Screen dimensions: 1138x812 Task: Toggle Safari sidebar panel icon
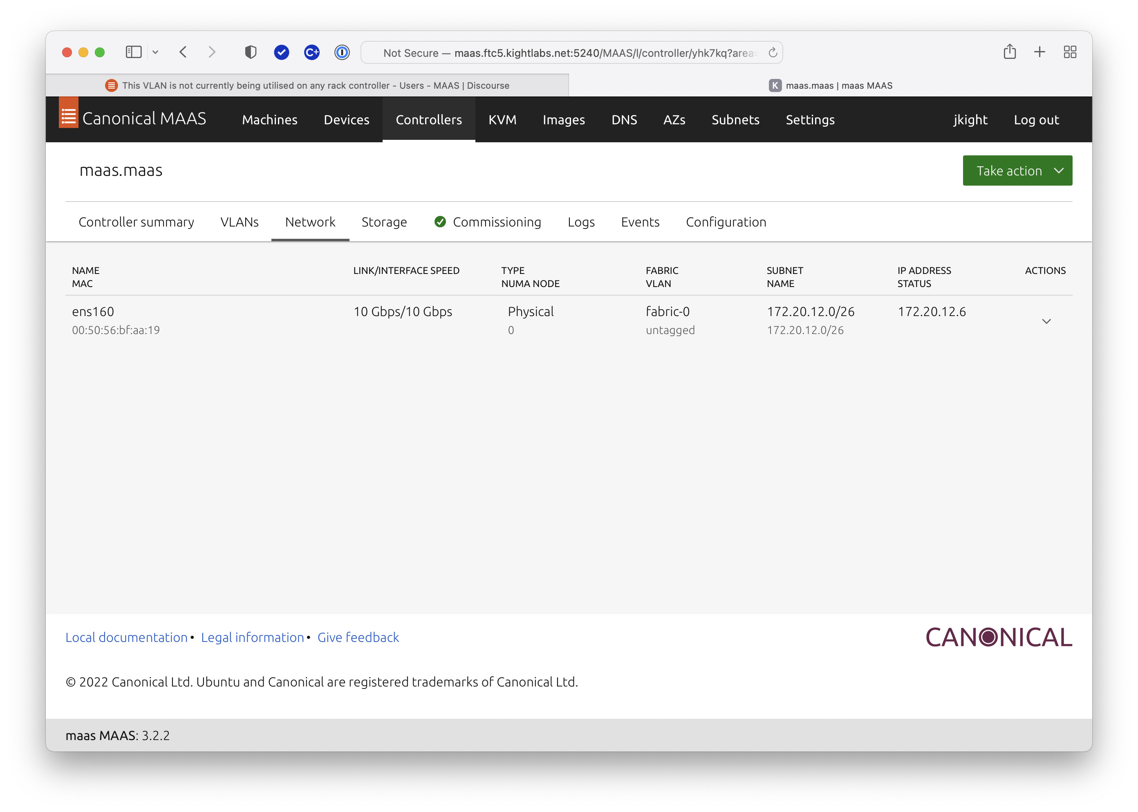[133, 52]
